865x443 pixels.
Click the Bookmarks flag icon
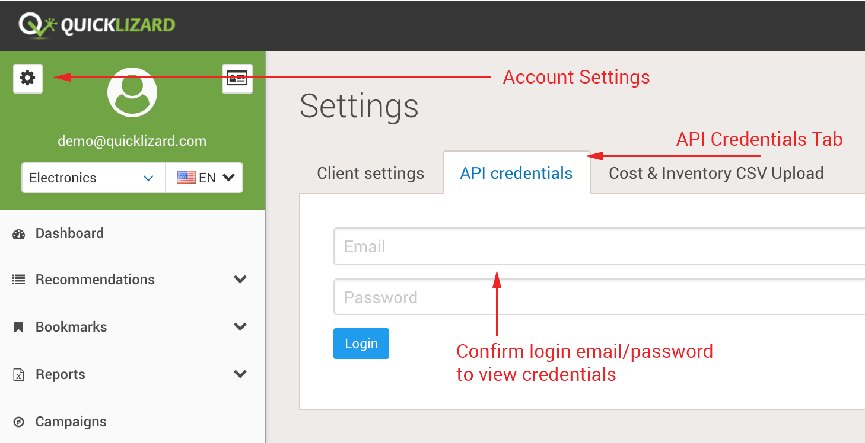[18, 326]
